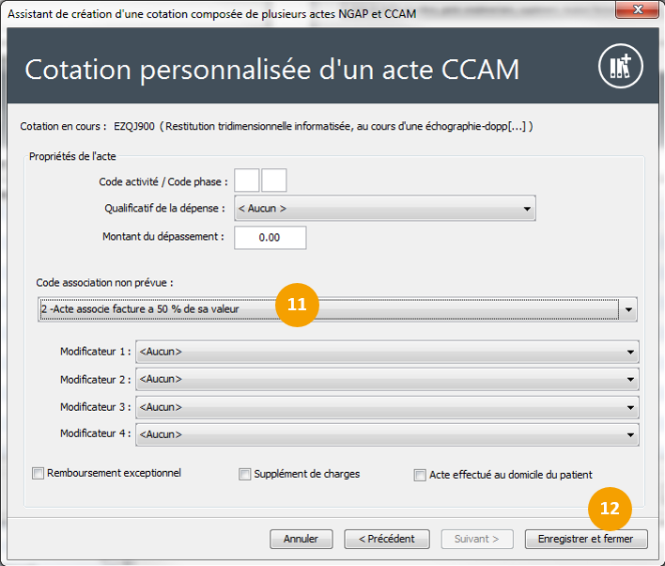Click the greyed-out Suivant button
Viewport: 665px width, 566px height.
[x=481, y=539]
